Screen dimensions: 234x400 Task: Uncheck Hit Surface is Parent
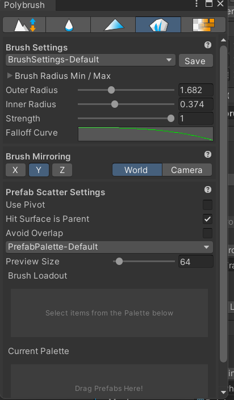[207, 219]
